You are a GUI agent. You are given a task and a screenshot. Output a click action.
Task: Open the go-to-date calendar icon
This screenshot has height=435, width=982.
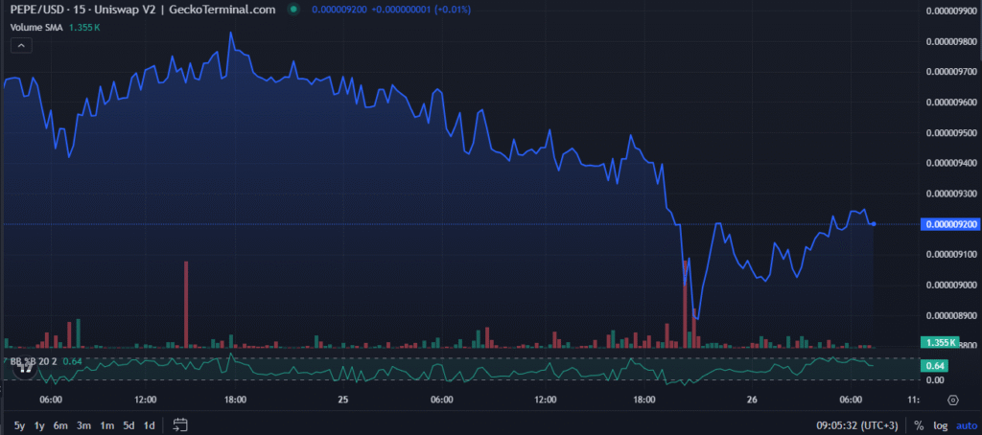180,424
